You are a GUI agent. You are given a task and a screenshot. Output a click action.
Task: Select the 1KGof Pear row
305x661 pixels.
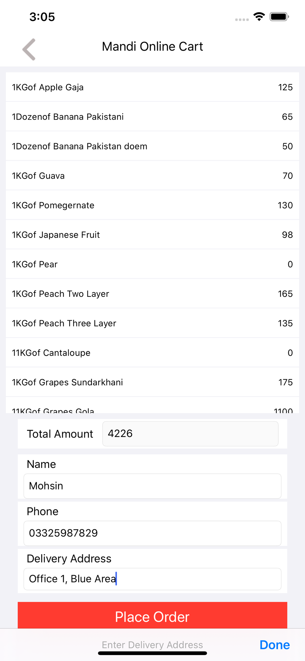(x=152, y=264)
